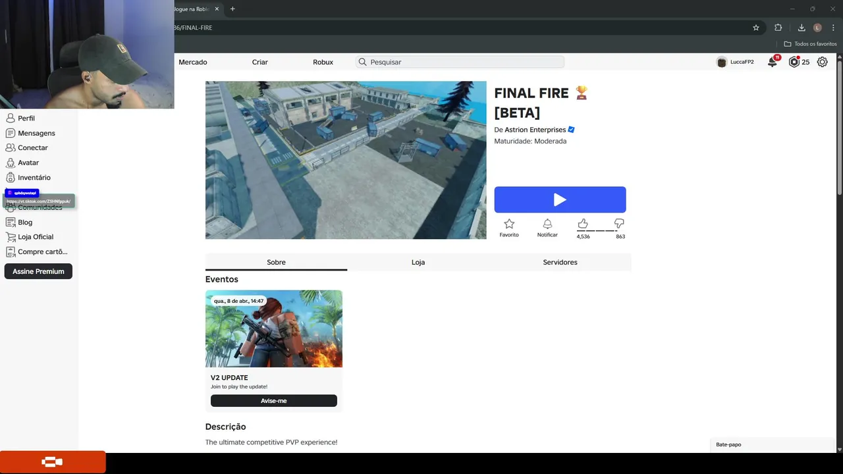The image size is (843, 474).
Task: Open a new browser tab
Action: [232, 9]
